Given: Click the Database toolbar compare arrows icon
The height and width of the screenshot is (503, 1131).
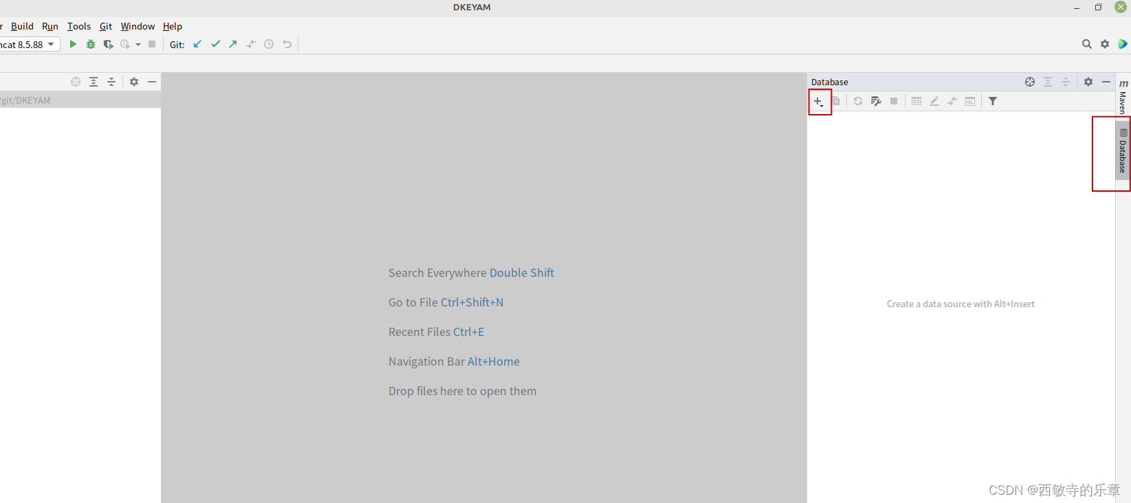Looking at the screenshot, I should click(x=952, y=101).
